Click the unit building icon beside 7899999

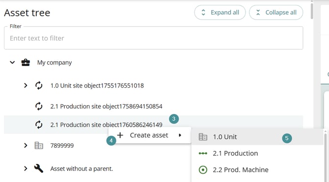click(x=39, y=145)
